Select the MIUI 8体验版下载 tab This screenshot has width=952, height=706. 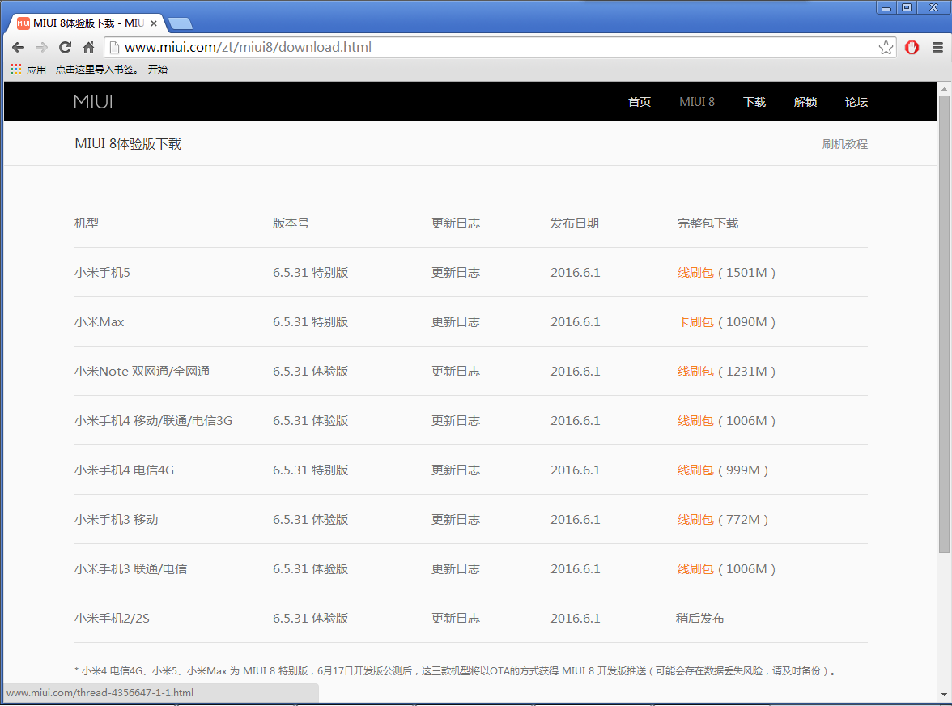pos(86,23)
